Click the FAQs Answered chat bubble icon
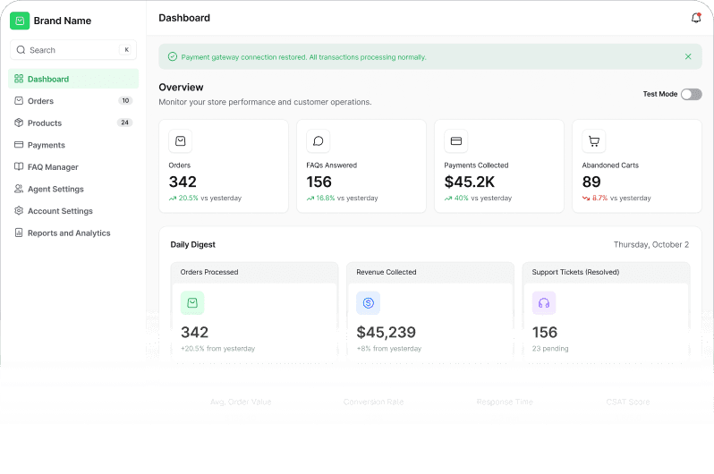 (318, 141)
